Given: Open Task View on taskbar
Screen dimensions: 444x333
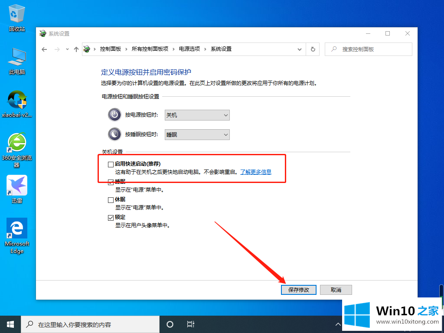Looking at the screenshot, I should [x=191, y=324].
